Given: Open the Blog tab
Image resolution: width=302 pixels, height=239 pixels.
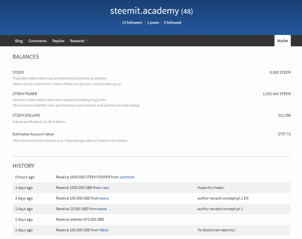Looking at the screenshot, I should (x=19, y=41).
